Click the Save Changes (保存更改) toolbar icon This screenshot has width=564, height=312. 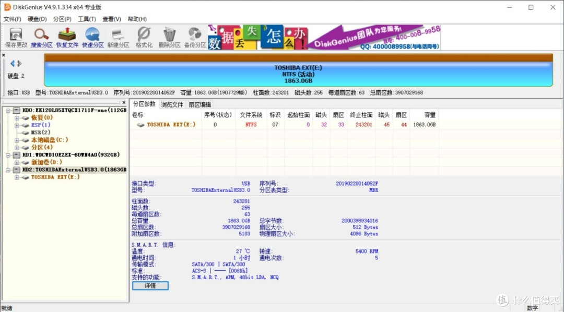pos(16,38)
